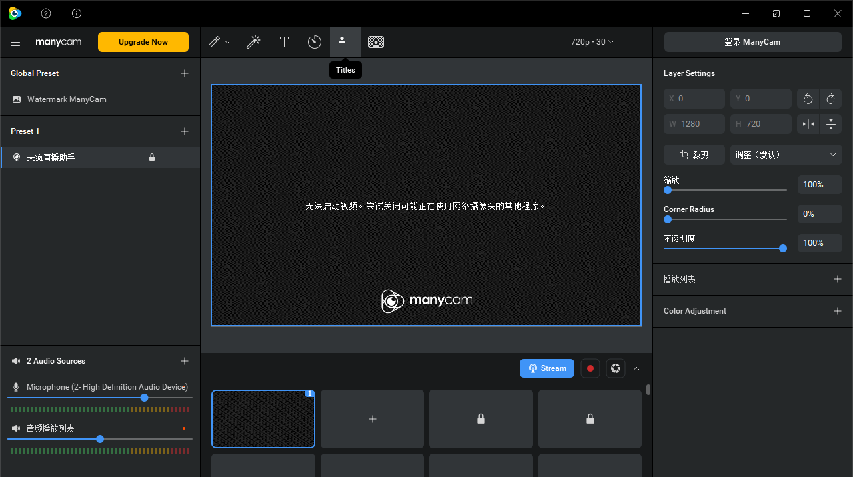Add a new layer to Preset 1
853x477 pixels.
point(185,131)
